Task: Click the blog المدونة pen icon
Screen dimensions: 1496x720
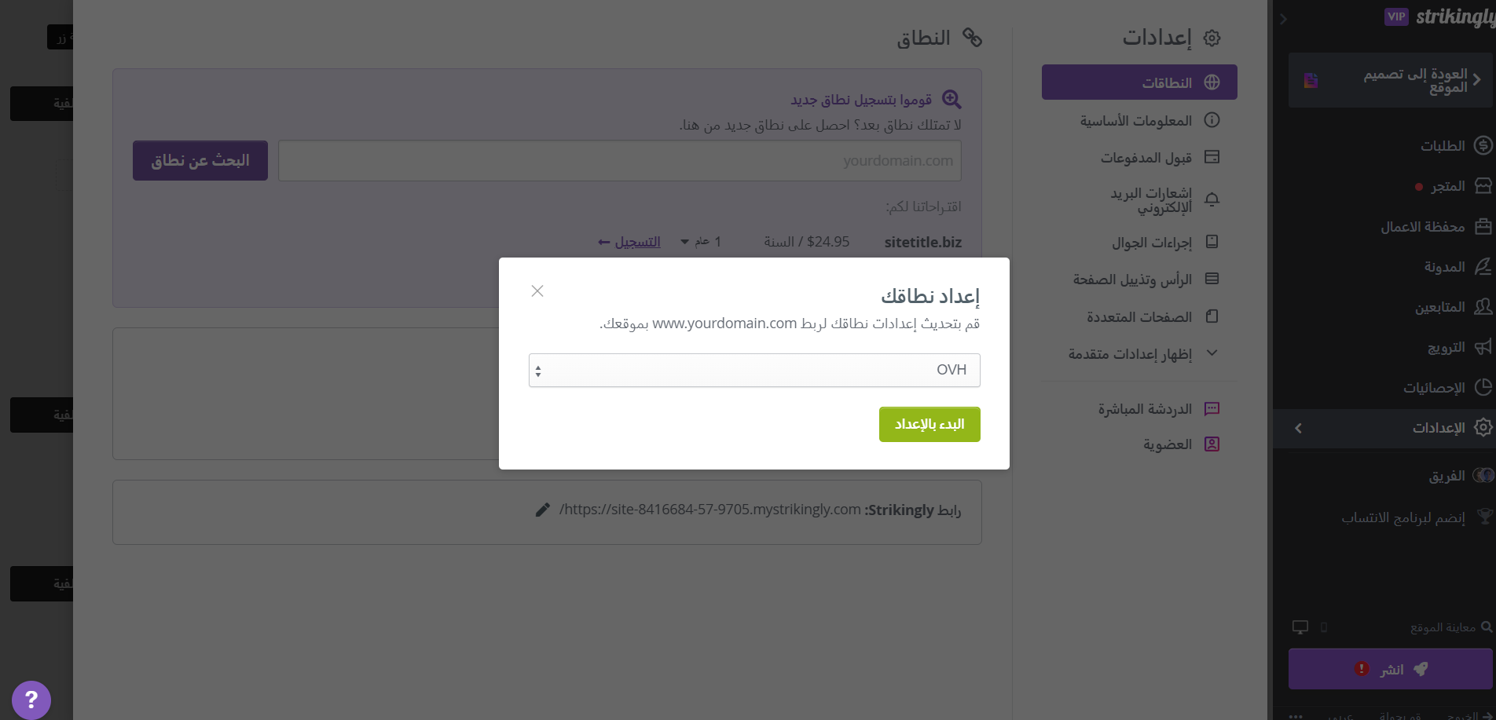Action: [1483, 267]
